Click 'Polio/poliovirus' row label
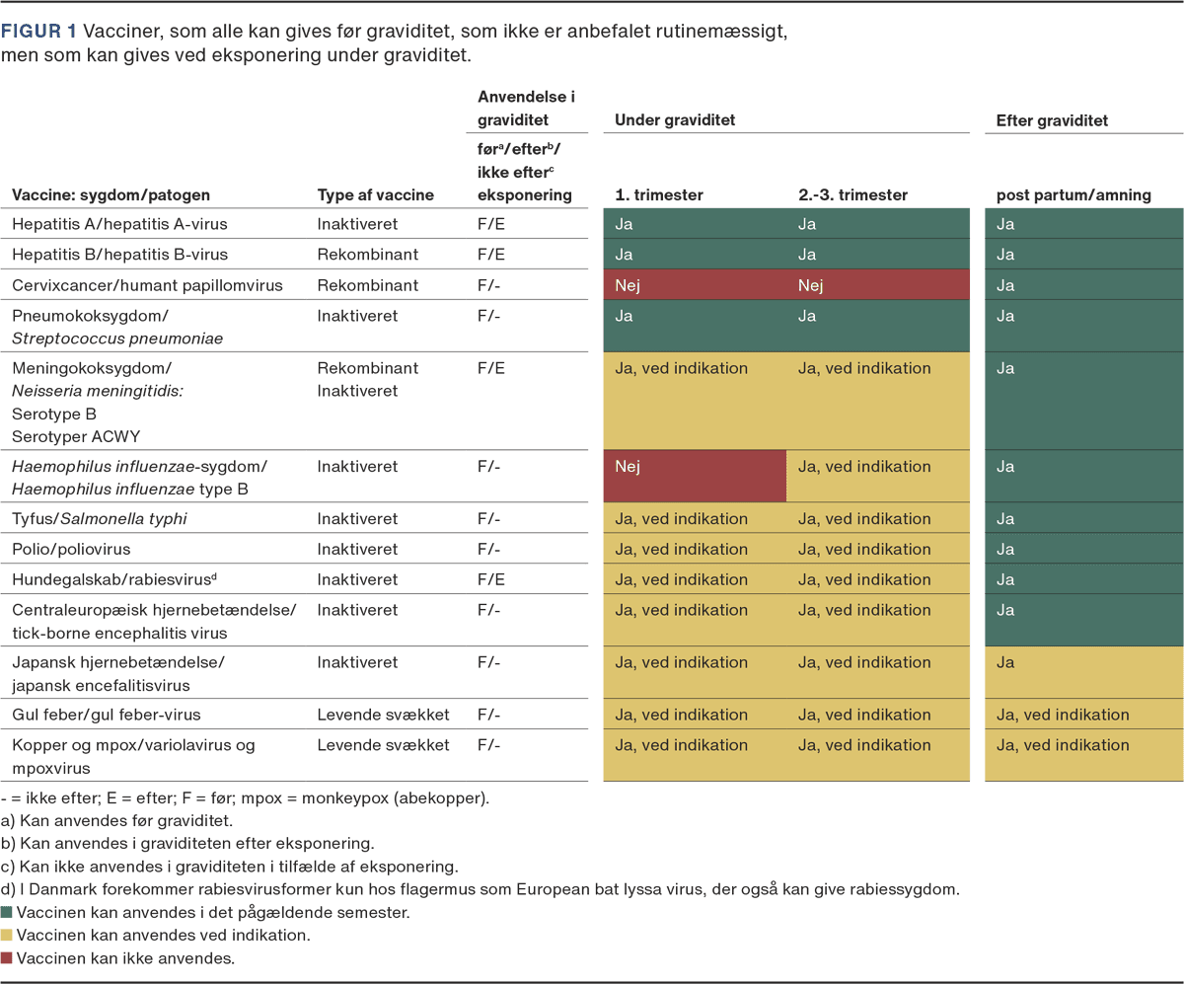 [x=71, y=549]
